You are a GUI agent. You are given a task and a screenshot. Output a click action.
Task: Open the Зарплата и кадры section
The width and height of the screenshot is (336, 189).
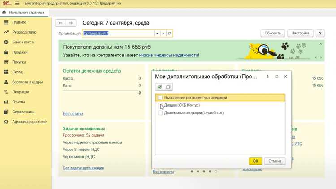pos(27,82)
